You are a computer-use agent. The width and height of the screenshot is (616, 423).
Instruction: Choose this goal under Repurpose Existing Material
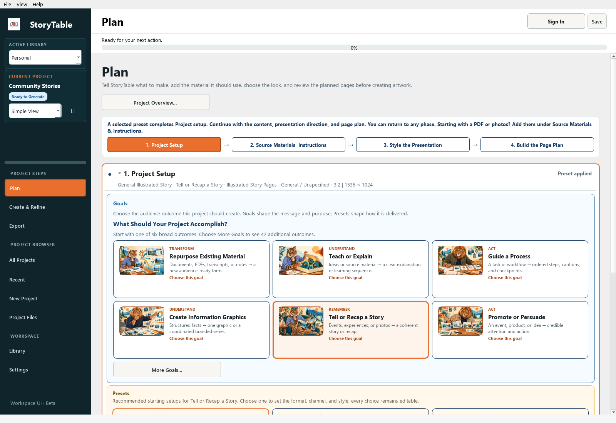186,278
